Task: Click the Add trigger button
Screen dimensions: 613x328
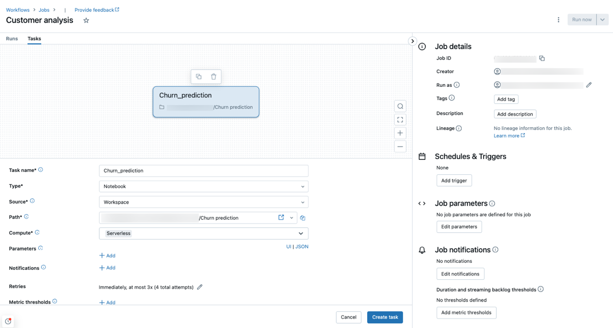Action: tap(454, 180)
